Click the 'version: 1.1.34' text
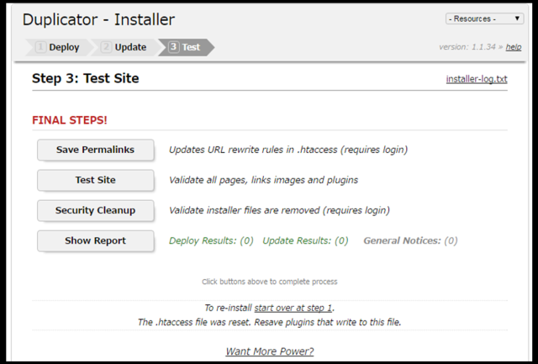Viewport: 538px width, 364px height. tap(467, 47)
